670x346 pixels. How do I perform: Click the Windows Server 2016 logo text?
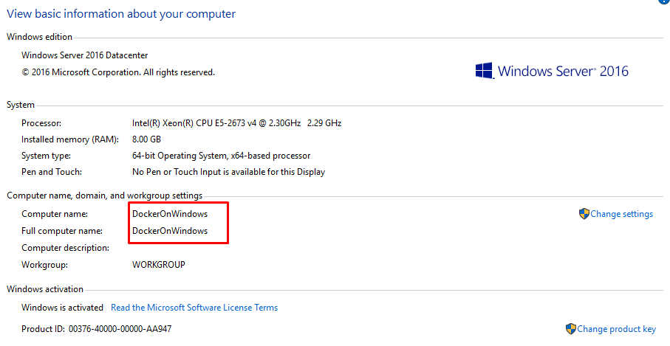[563, 72]
